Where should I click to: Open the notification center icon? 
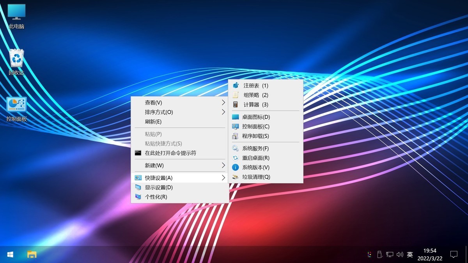click(x=454, y=254)
